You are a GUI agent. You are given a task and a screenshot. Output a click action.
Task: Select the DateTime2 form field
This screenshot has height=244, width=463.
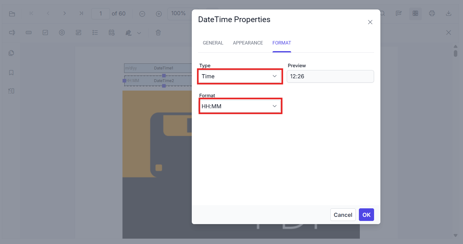(158, 81)
